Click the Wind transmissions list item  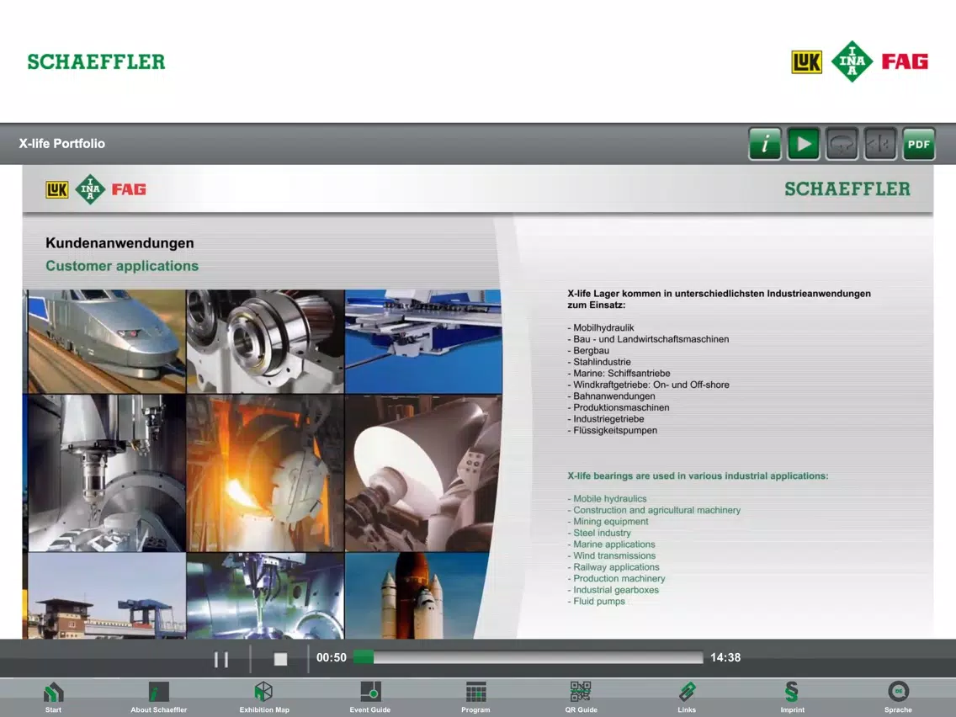tap(612, 555)
